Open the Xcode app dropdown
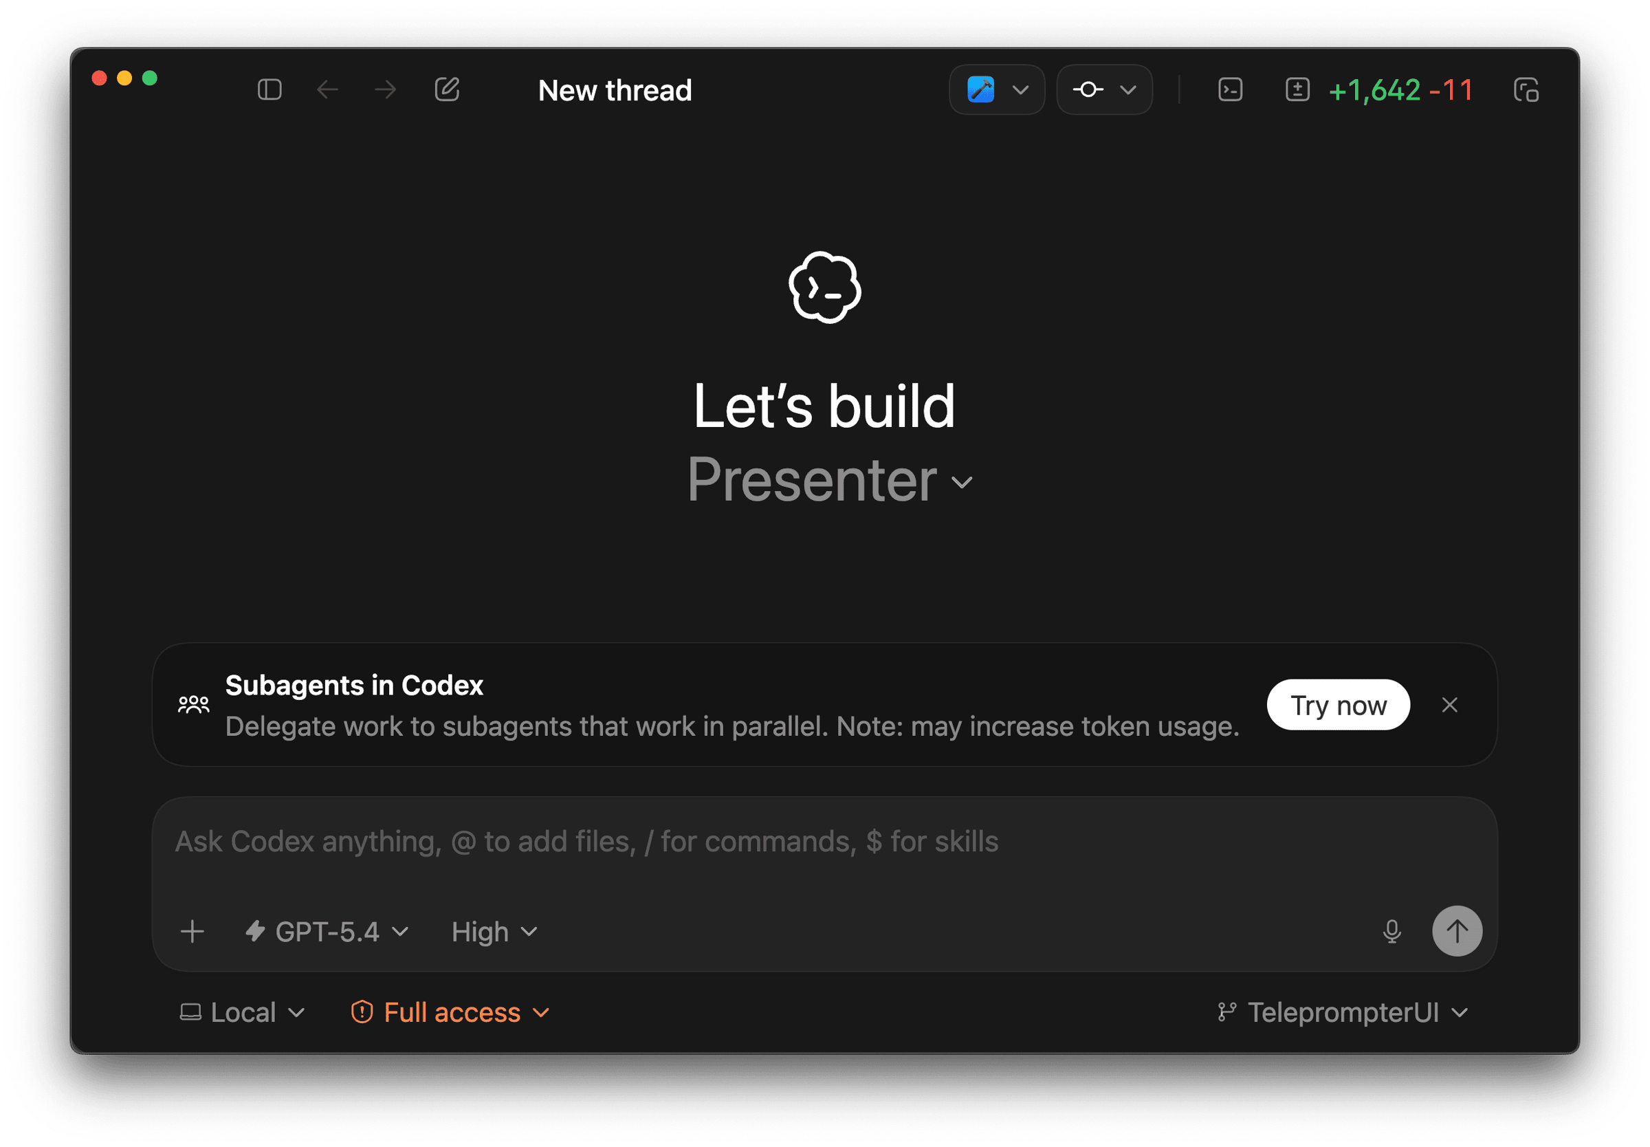This screenshot has width=1650, height=1147. click(996, 90)
